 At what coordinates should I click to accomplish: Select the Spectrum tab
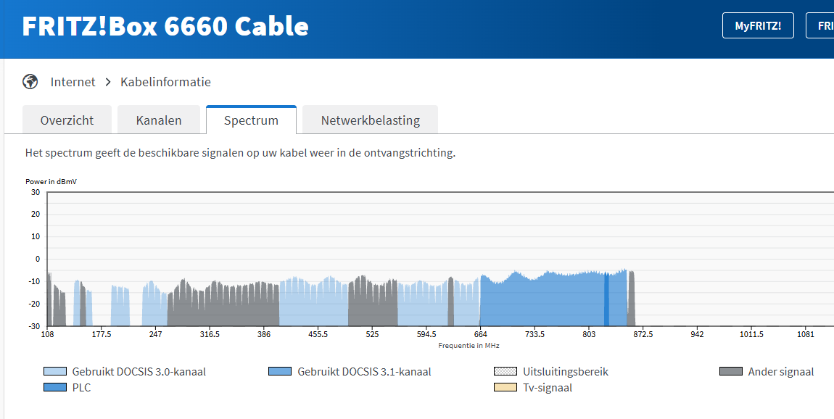pos(251,120)
